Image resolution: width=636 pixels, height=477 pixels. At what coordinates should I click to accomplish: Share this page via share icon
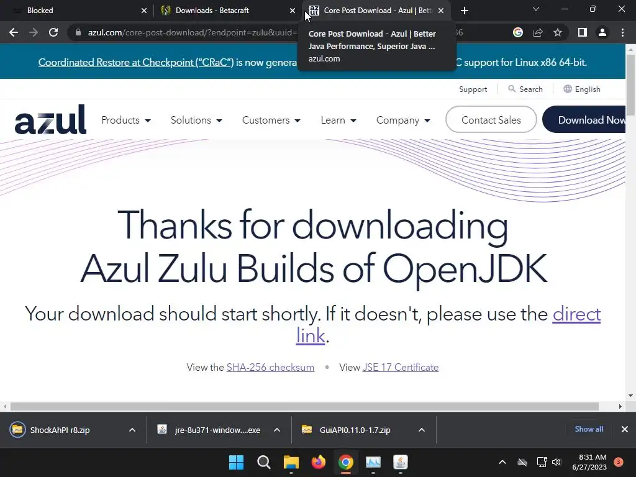tap(538, 32)
